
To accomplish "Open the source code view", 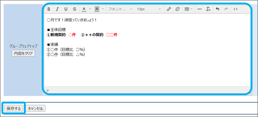I will [235, 9].
